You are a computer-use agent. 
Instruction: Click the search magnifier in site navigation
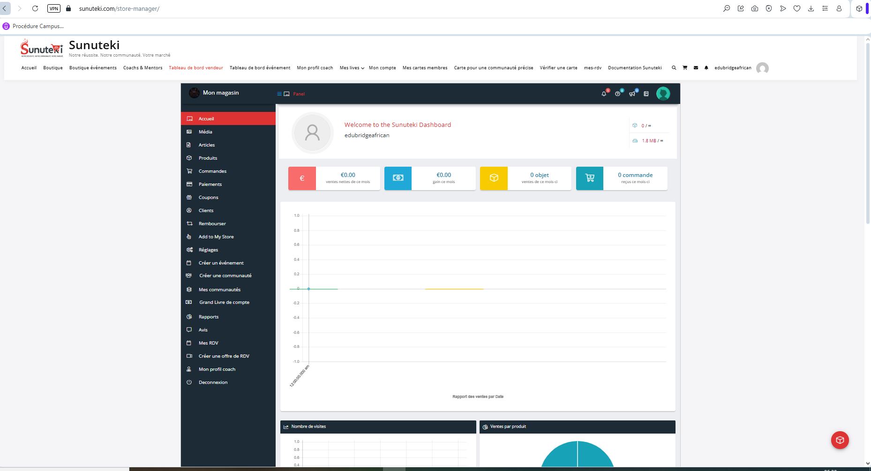[x=674, y=68]
